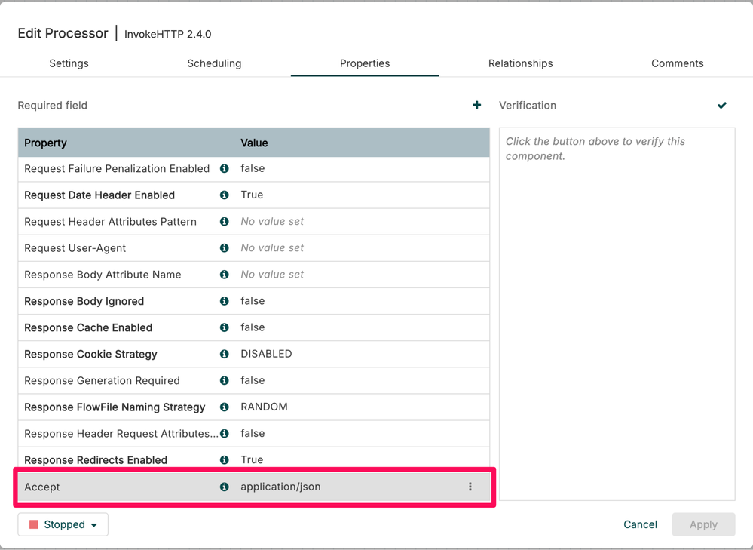Viewport: 753px width, 550px height.
Task: Click the DISABLED value of Response Cookie Strategy
Action: click(x=266, y=354)
